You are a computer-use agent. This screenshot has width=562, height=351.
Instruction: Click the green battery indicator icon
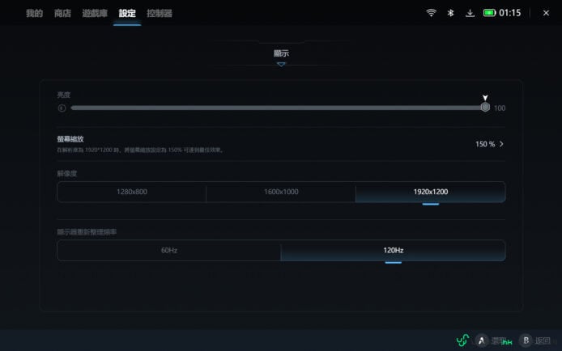pos(490,13)
